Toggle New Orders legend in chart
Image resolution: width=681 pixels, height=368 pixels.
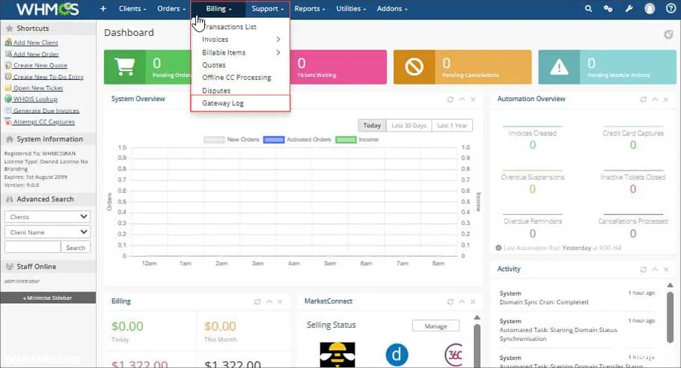231,139
